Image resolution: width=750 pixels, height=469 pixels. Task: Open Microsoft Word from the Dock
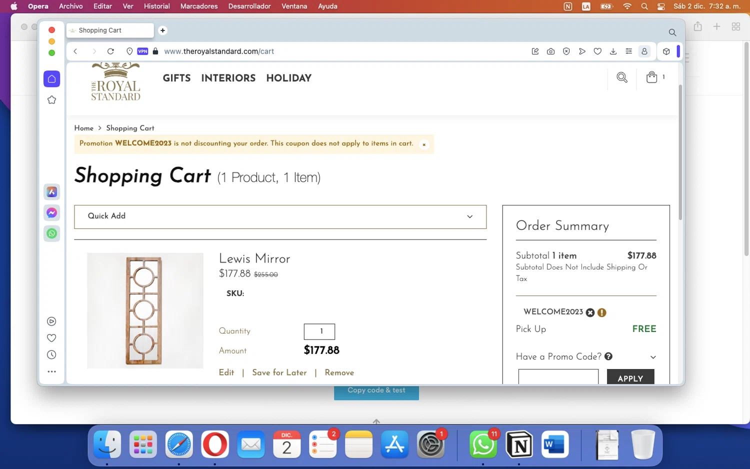point(555,444)
